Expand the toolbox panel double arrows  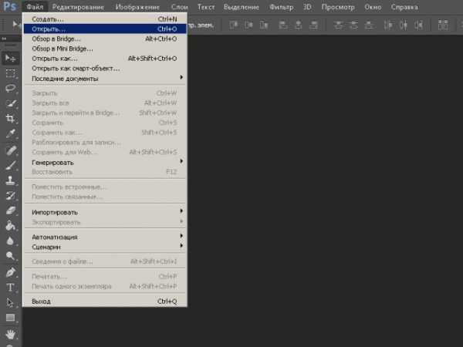coord(4,39)
